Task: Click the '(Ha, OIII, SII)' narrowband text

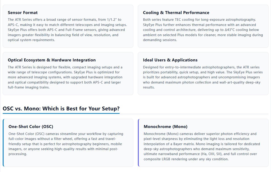Action: coord(211,154)
